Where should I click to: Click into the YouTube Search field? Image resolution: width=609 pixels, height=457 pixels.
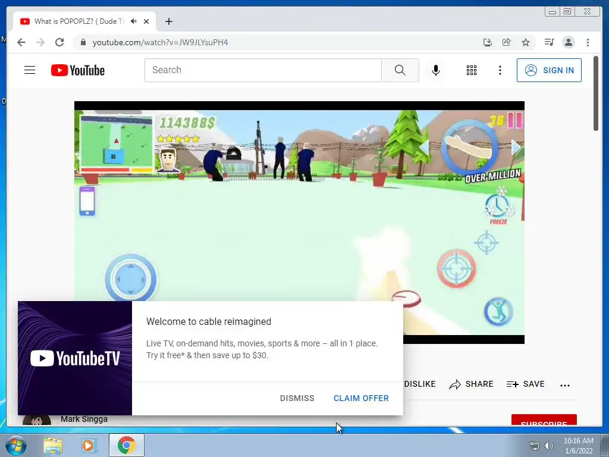(263, 70)
